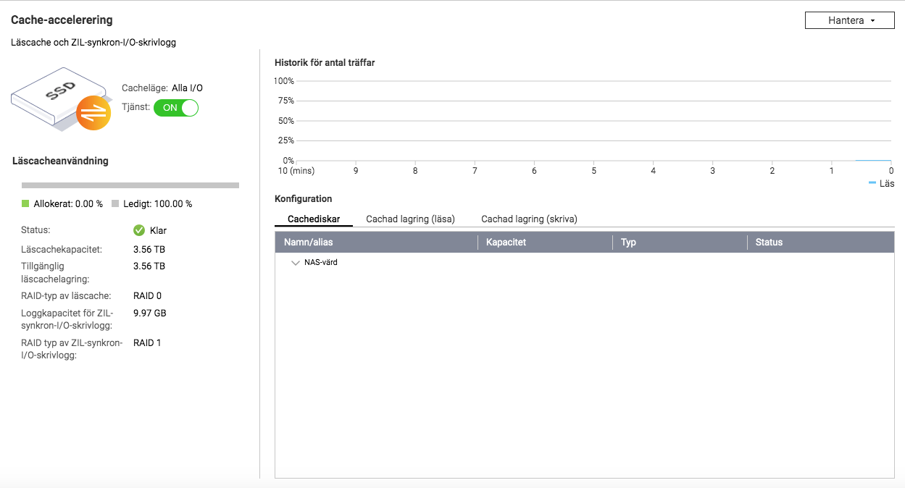The height and width of the screenshot is (488, 905).
Task: Click the green Klar status checkmark
Action: (139, 230)
